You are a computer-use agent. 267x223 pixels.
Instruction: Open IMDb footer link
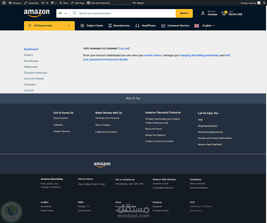pos(81,202)
